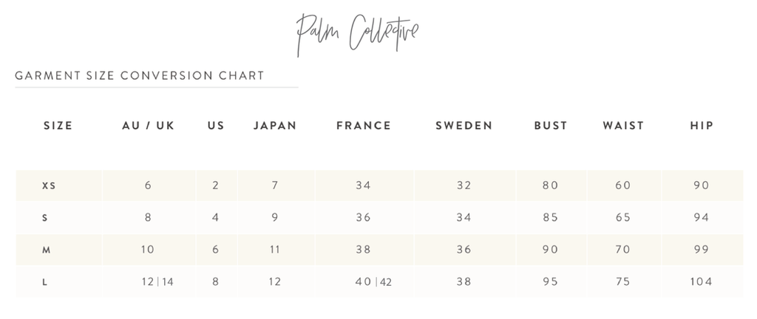757x319 pixels.
Task: Select the HIP column header
Action: point(702,126)
